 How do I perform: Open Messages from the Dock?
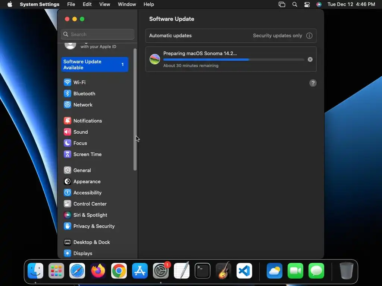tap(316, 271)
